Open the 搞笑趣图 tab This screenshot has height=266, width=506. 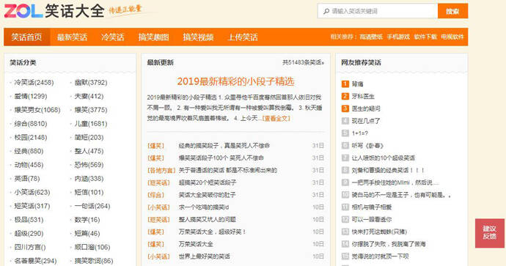(x=153, y=37)
